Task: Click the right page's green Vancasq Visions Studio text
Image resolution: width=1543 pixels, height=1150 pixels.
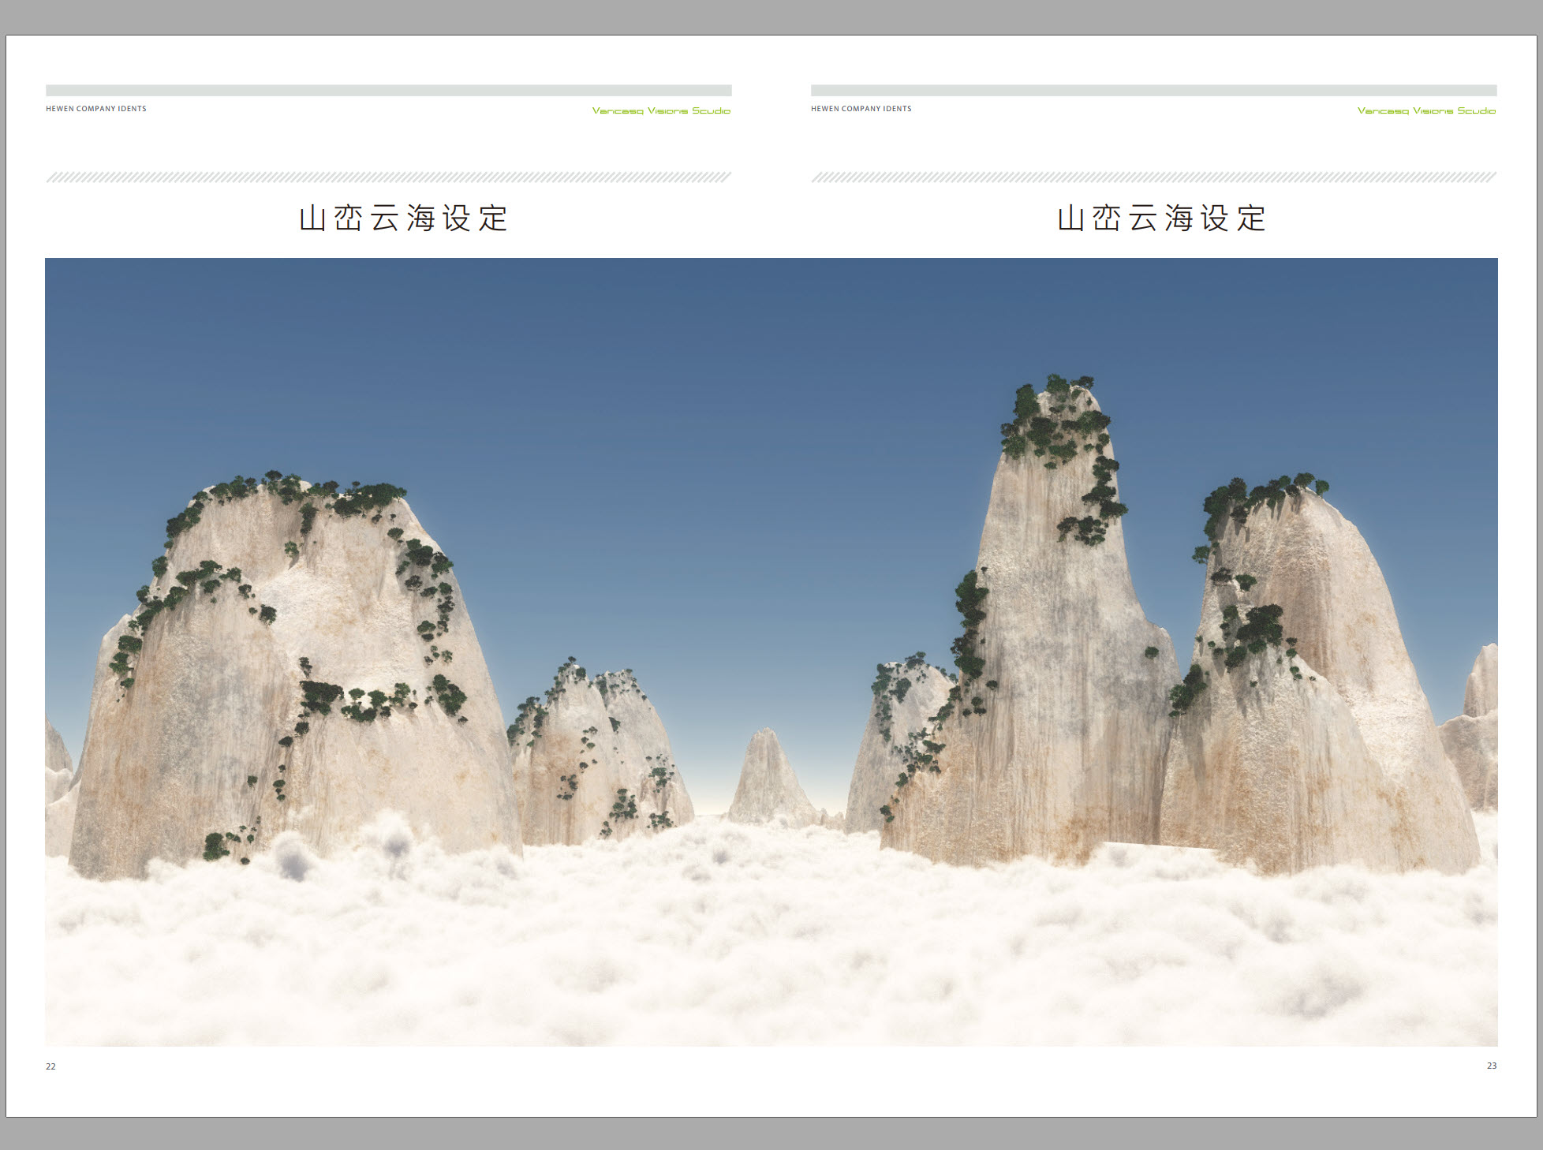Action: point(1426,111)
